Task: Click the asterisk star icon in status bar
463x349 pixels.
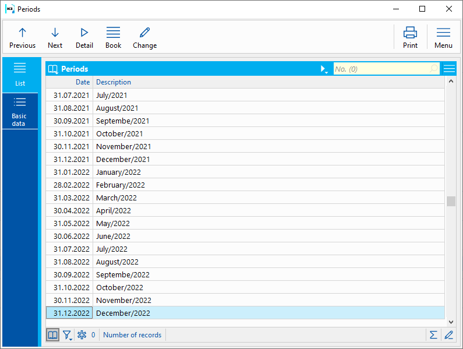Action: pyautogui.click(x=82, y=335)
